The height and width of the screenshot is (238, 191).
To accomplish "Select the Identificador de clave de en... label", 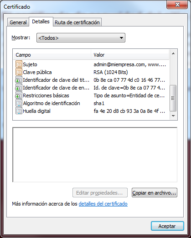I will point(56,88).
